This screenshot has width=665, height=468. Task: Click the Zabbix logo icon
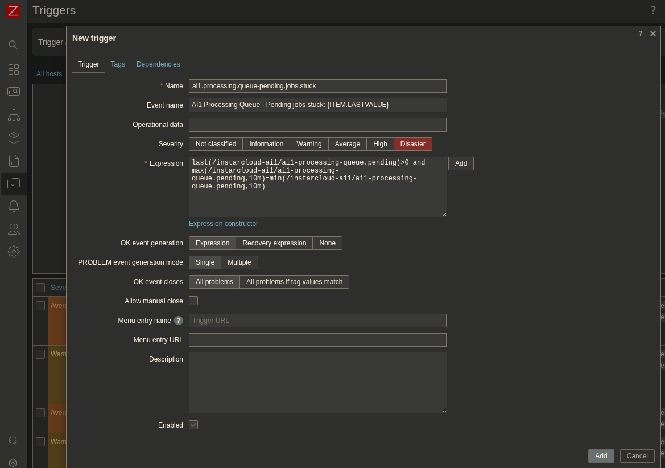[13, 11]
